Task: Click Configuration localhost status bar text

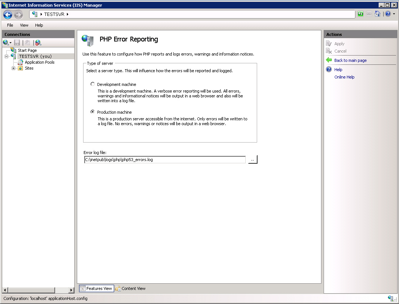Action: [45, 298]
